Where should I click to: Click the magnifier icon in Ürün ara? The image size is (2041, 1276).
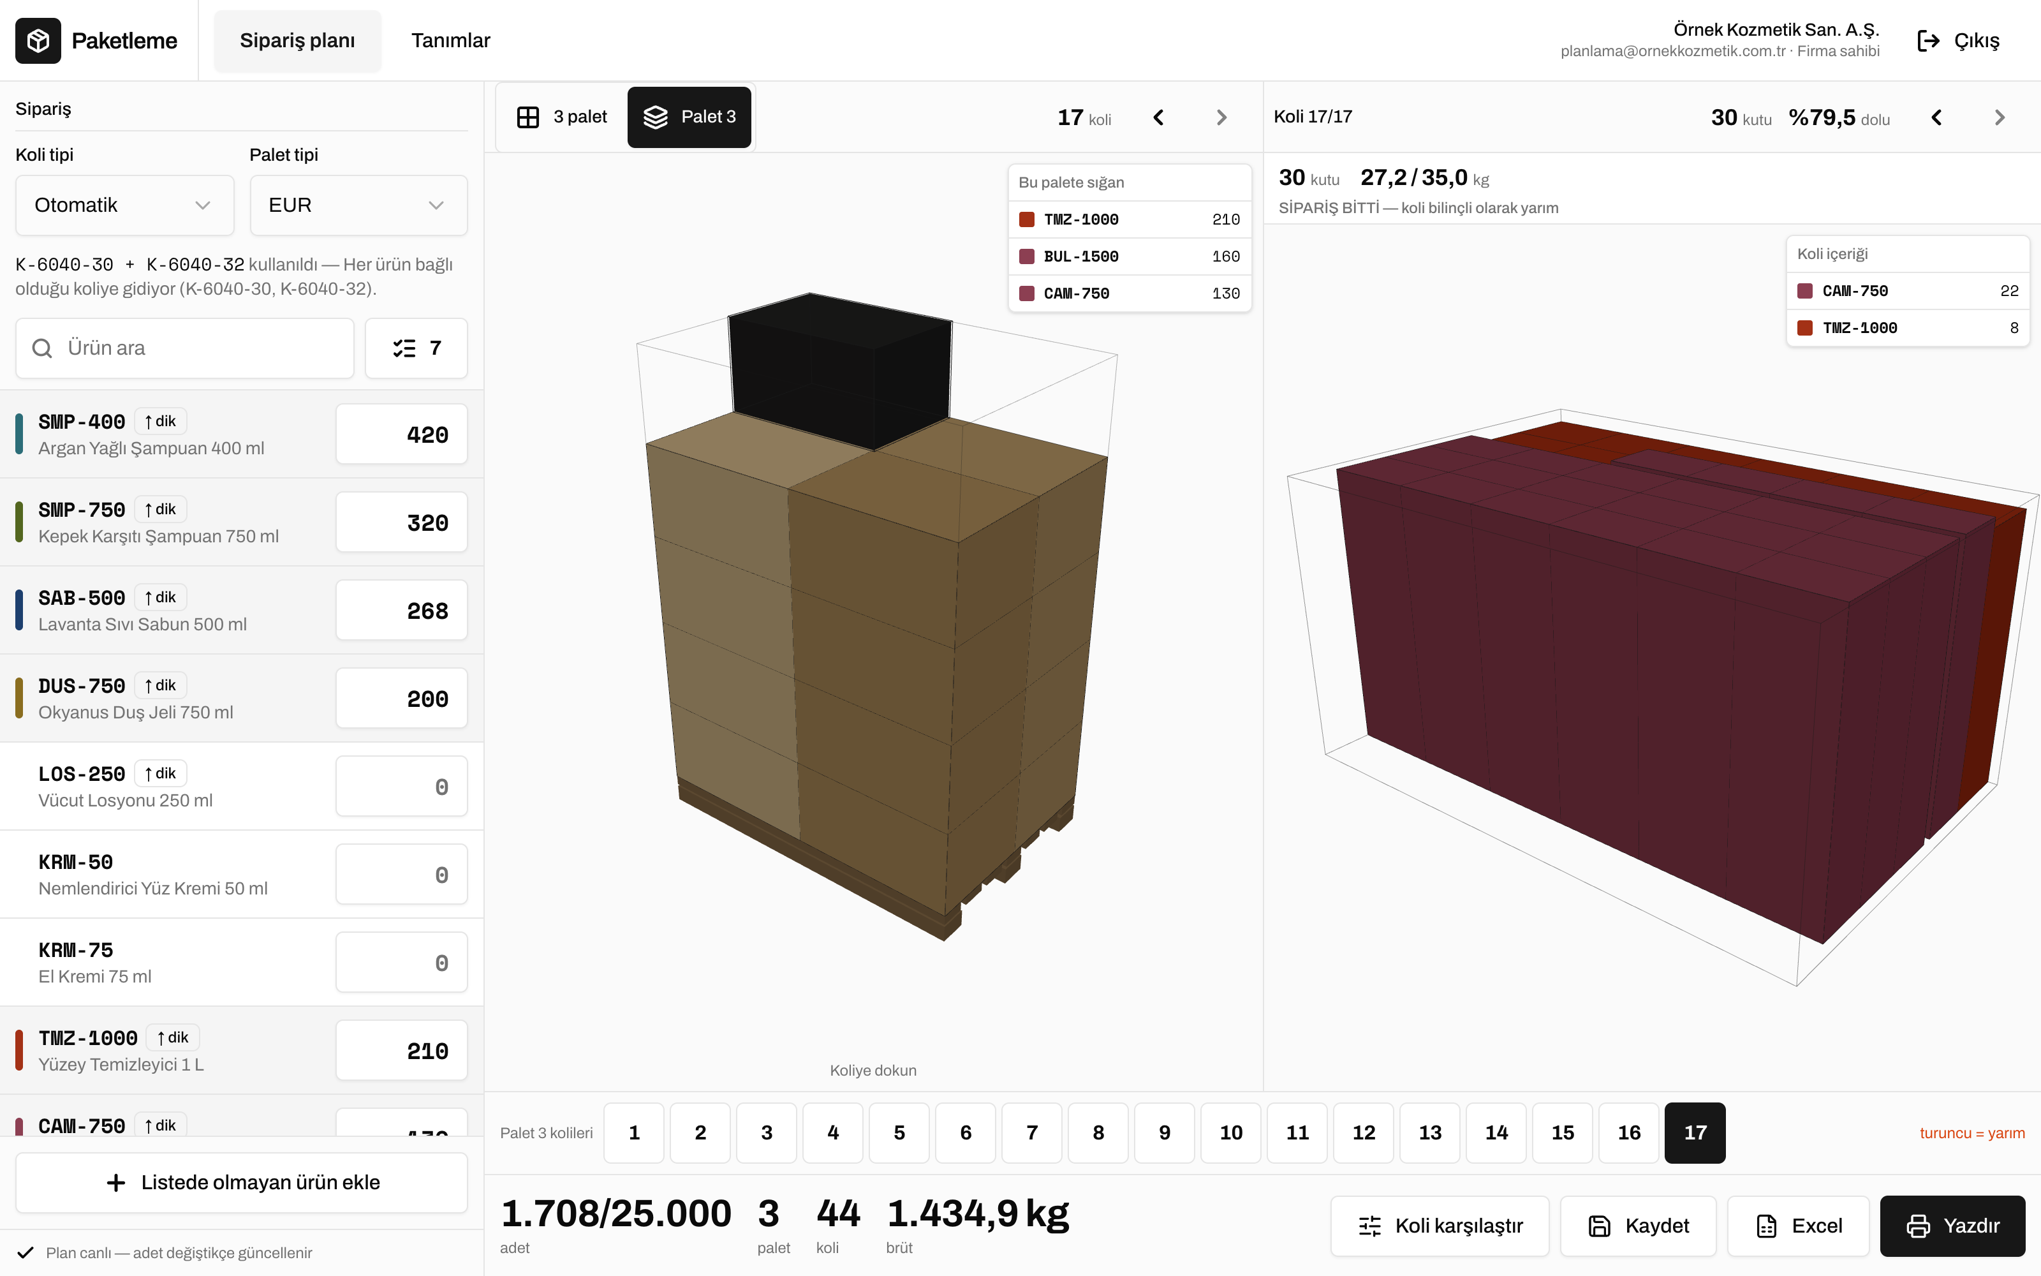point(42,348)
